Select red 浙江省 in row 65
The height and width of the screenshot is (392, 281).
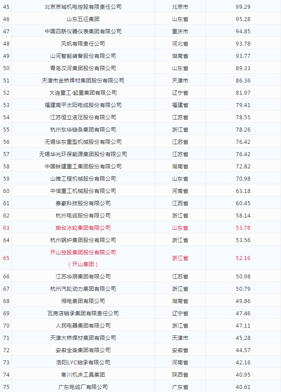coord(180,258)
